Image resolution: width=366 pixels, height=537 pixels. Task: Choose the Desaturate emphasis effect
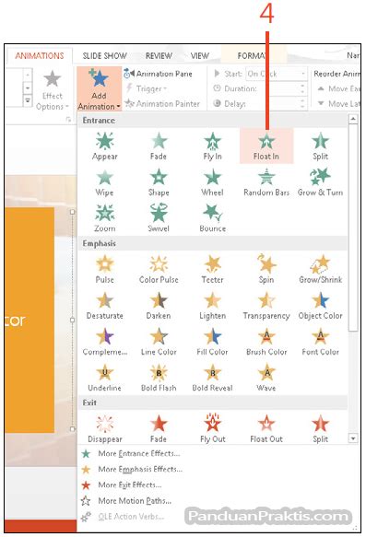(104, 306)
